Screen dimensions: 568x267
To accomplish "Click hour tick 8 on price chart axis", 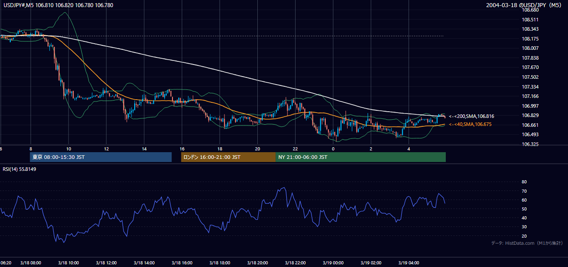I will [x=31, y=149].
